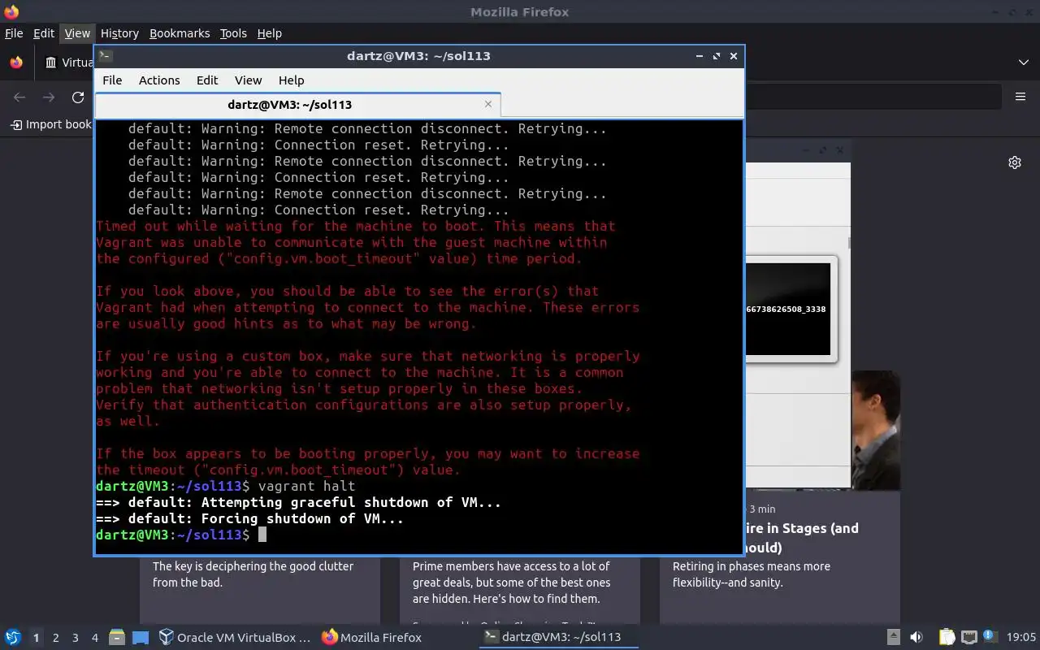Open the desktop start menu icon

coord(12,638)
